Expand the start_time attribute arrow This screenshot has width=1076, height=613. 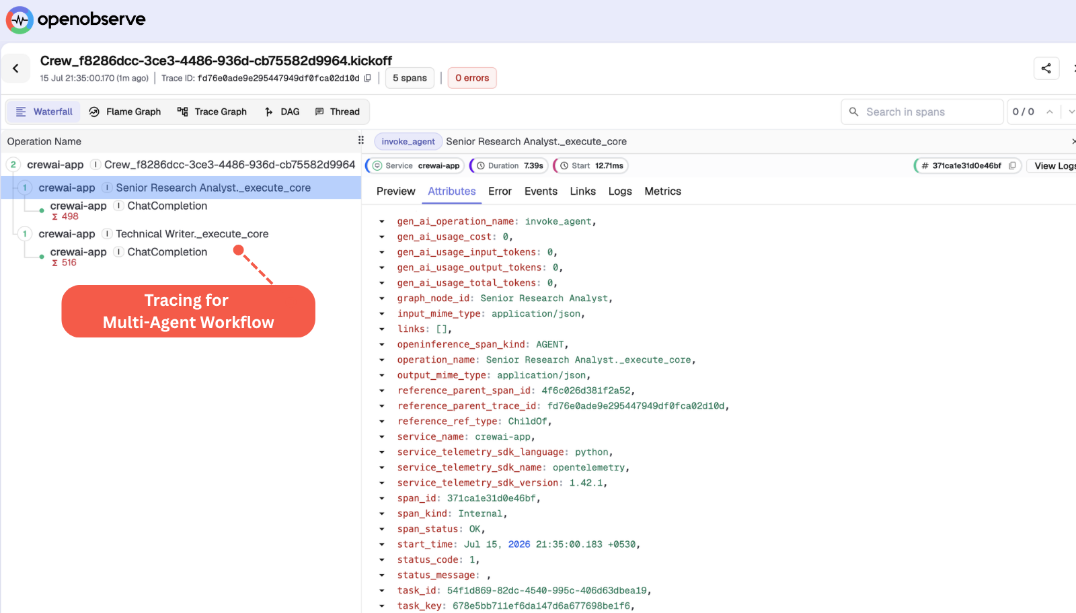382,544
